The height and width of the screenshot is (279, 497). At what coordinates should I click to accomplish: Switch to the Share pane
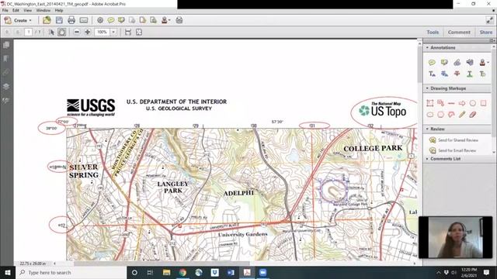point(486,33)
